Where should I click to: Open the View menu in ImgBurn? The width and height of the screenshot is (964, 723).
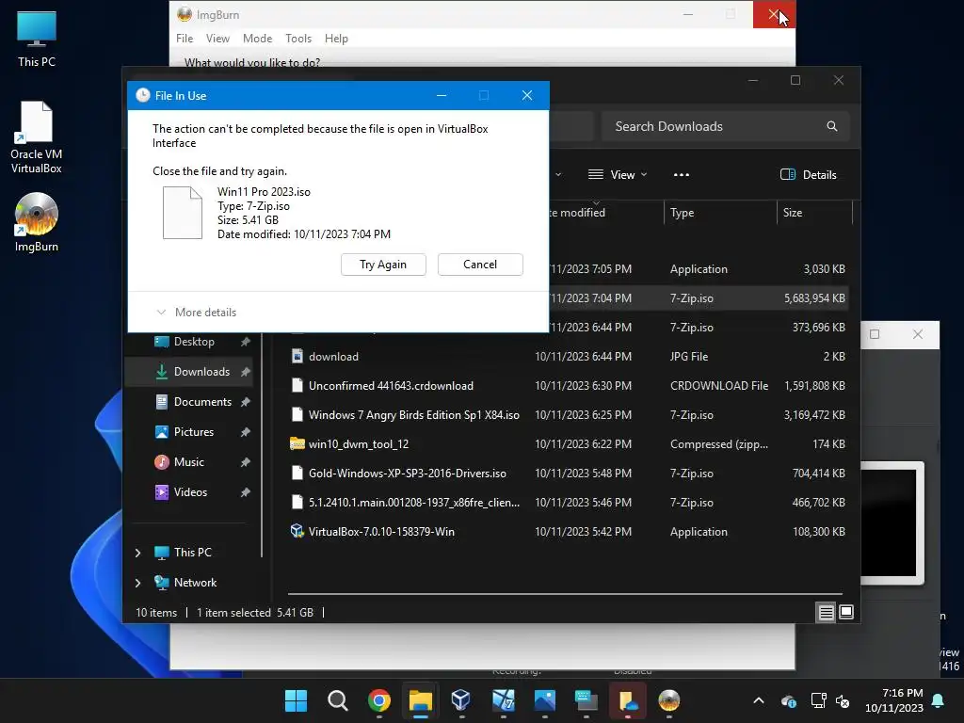tap(217, 38)
